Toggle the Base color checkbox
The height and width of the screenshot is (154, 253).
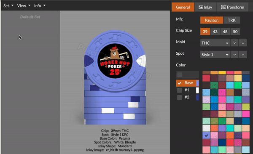pos(180,83)
